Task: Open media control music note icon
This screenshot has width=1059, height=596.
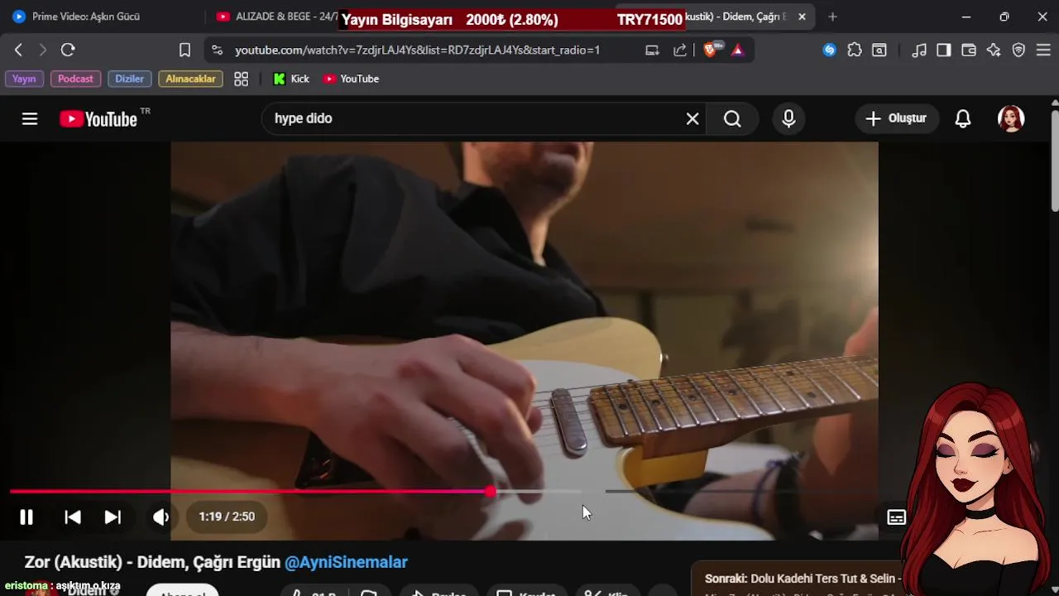Action: (x=919, y=50)
